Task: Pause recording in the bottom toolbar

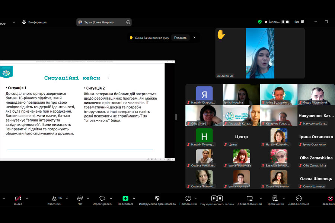Action: tap(214, 198)
